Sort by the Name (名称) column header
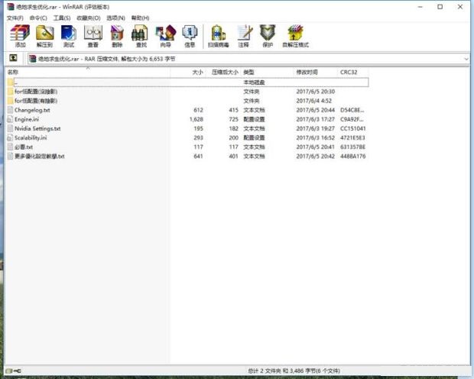474x379 pixels. pos(88,73)
